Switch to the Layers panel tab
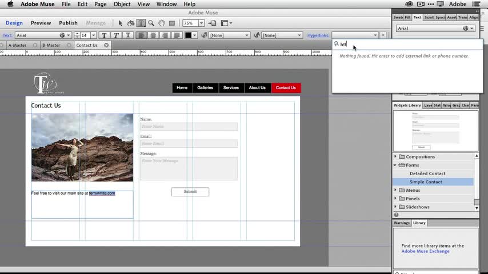Image resolution: width=488 pixels, height=274 pixels. point(427,106)
